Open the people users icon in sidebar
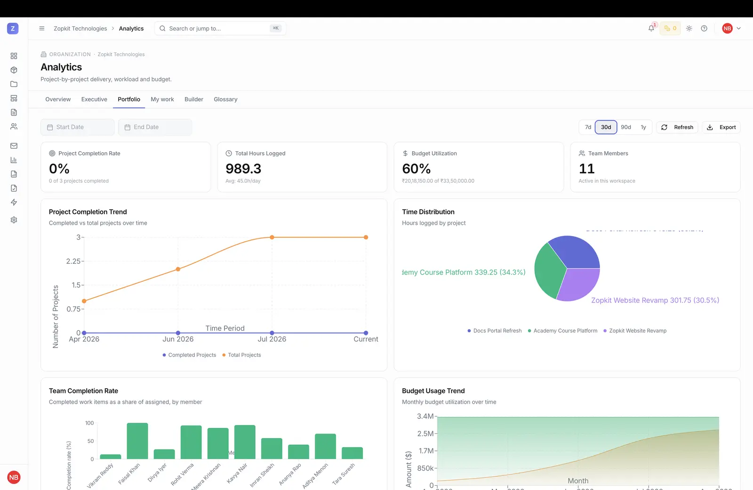Image resolution: width=753 pixels, height=490 pixels. (x=14, y=126)
